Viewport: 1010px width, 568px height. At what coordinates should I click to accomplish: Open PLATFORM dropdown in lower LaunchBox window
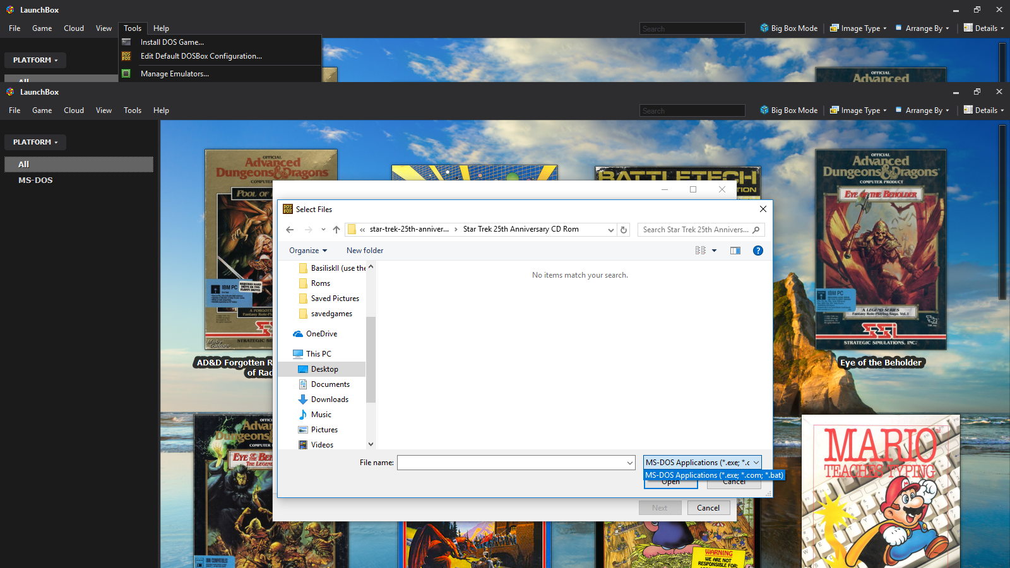35,142
